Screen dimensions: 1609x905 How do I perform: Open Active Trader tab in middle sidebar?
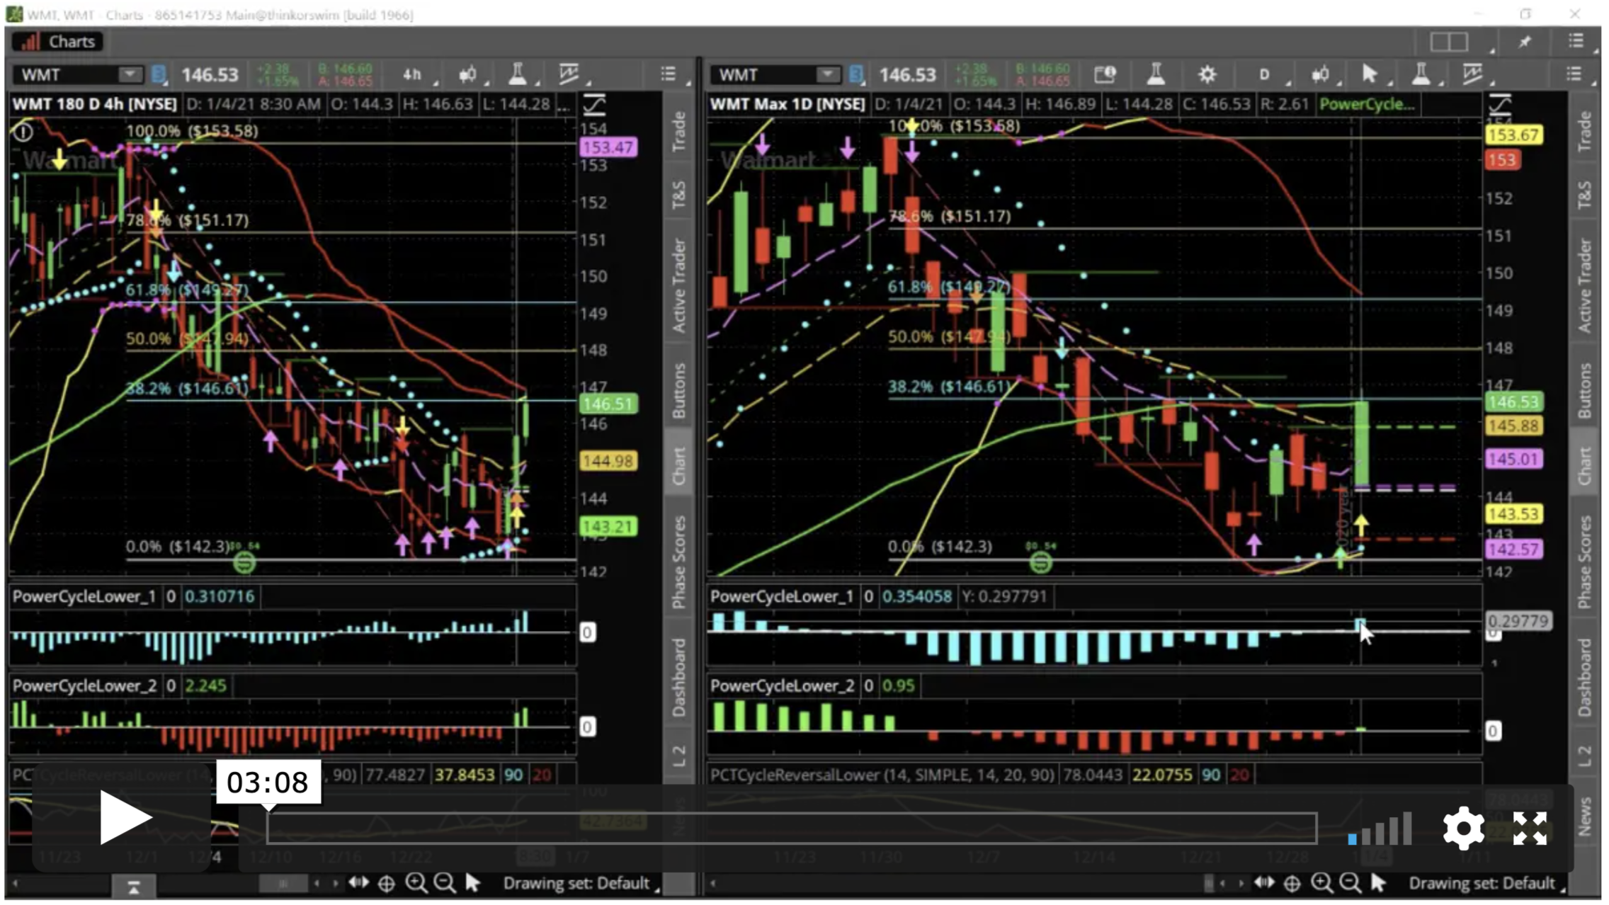pyautogui.click(x=678, y=285)
